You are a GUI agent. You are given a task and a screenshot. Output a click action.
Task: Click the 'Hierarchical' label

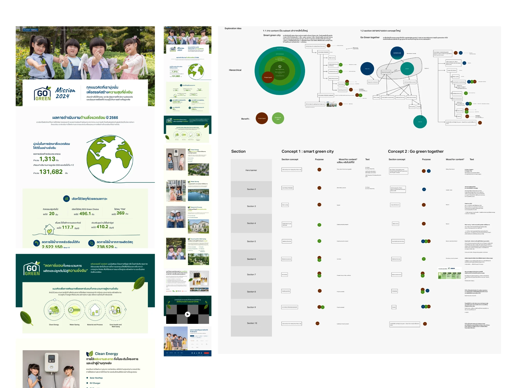click(x=235, y=70)
